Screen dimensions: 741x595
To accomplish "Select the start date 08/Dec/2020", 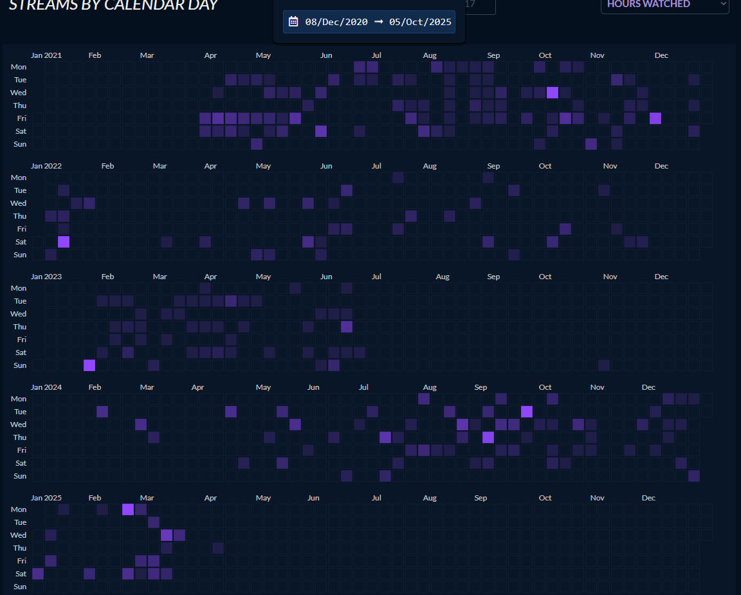I will click(x=336, y=22).
